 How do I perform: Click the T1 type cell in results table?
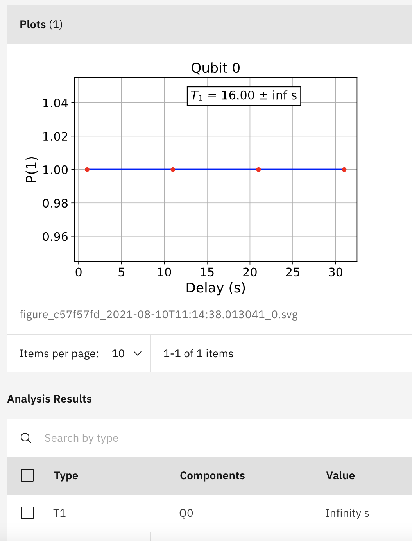point(59,513)
